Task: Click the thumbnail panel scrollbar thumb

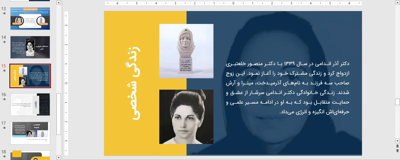Action: click(59, 114)
